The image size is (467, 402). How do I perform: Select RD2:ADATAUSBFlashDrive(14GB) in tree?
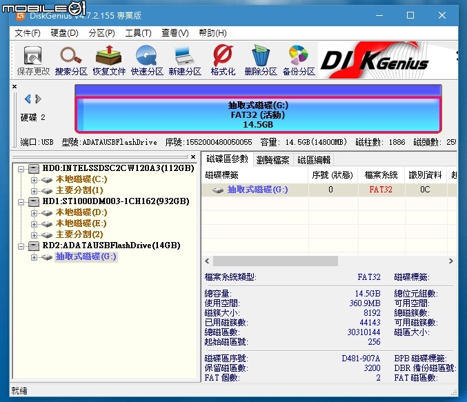pos(111,245)
